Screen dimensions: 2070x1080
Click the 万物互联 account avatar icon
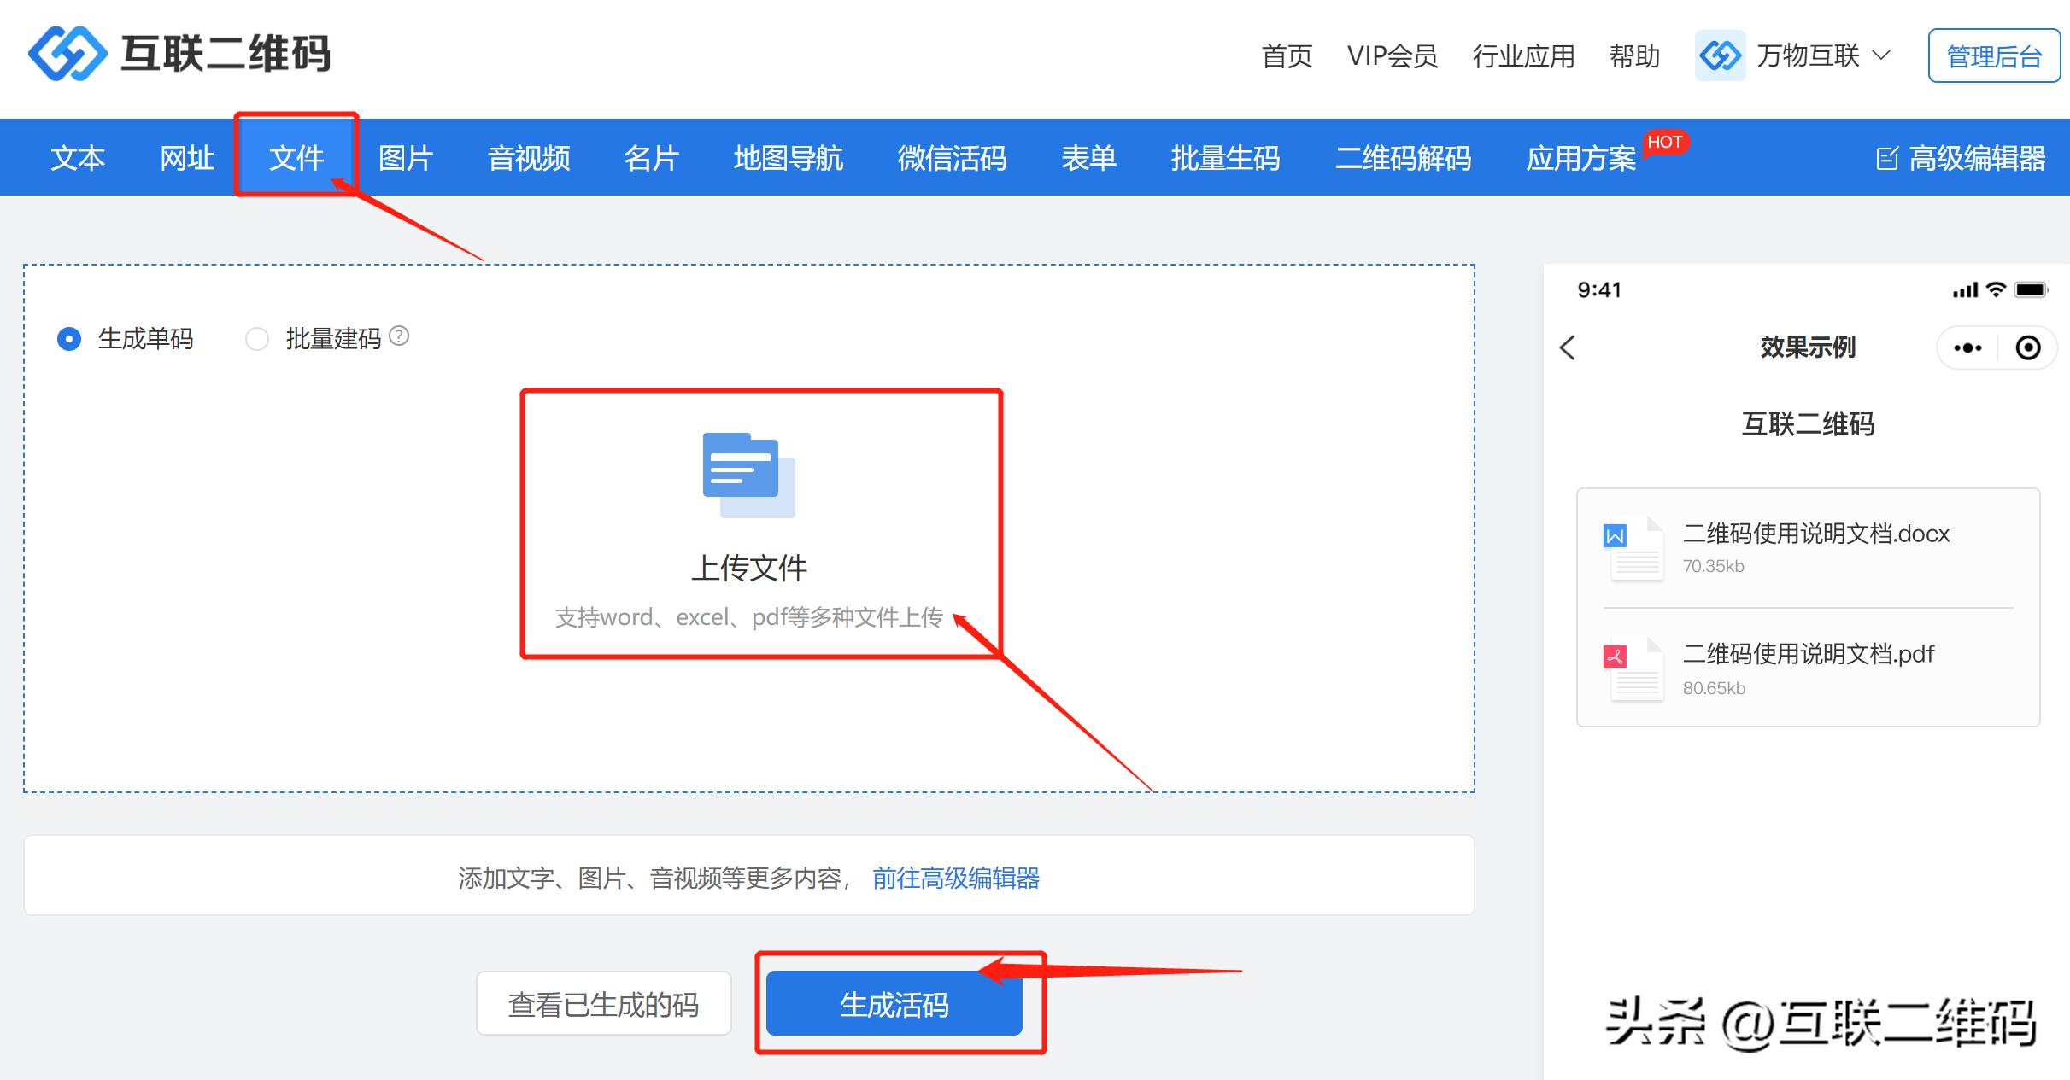point(1720,56)
